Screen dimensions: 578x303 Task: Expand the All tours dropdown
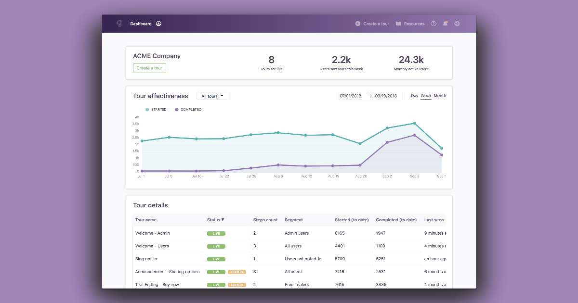coord(212,96)
